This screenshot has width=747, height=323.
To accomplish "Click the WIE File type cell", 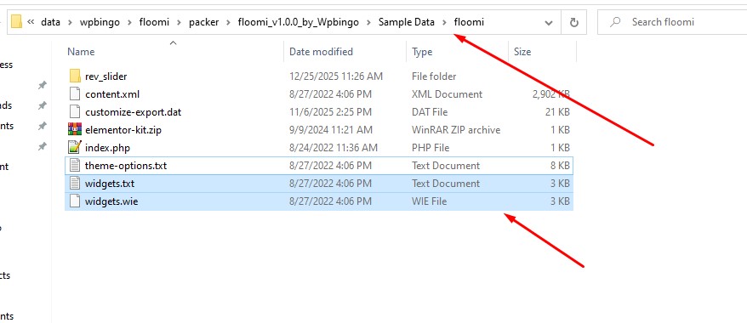I will [430, 201].
